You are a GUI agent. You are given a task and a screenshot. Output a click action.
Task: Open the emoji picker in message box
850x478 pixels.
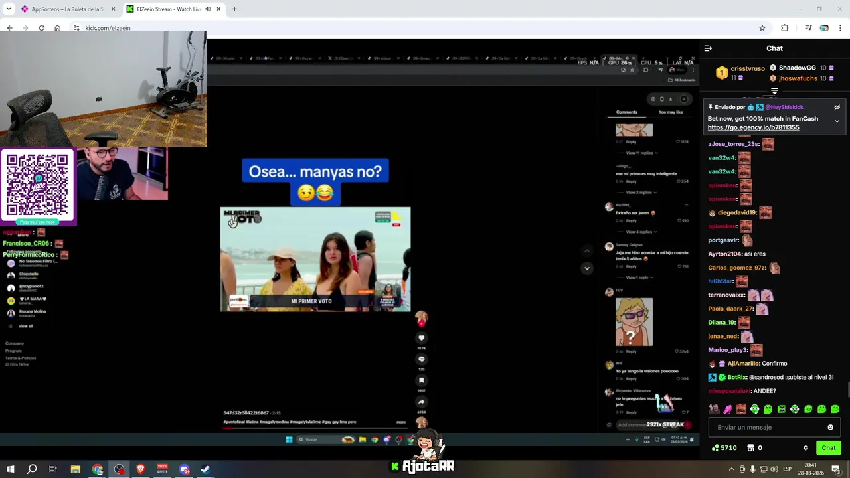830,427
